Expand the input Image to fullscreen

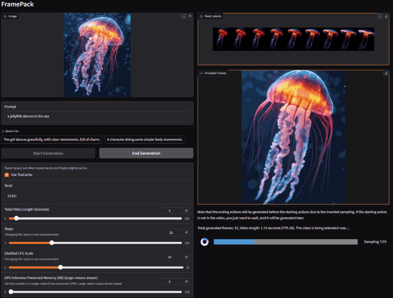183,16
